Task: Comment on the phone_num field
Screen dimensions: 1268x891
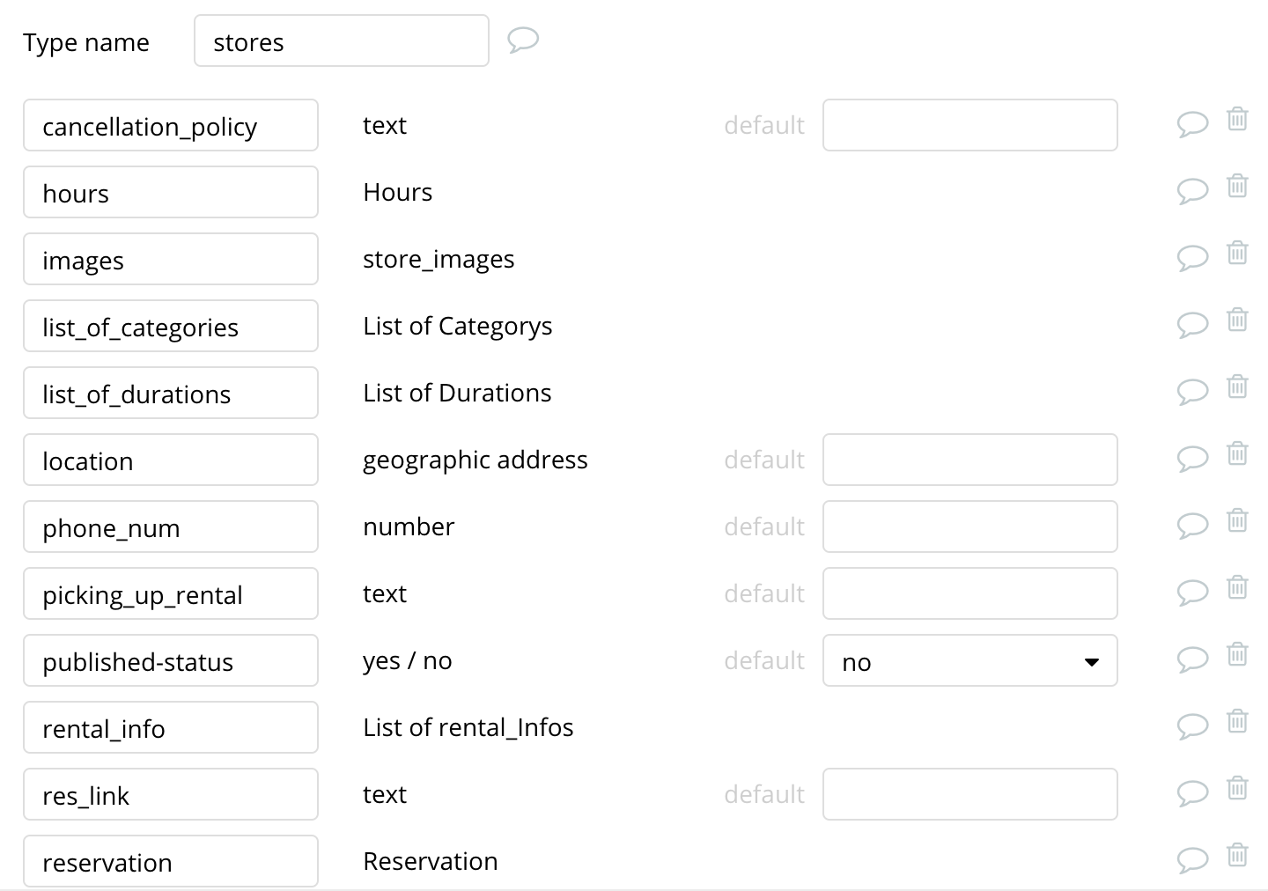Action: click(x=1192, y=525)
